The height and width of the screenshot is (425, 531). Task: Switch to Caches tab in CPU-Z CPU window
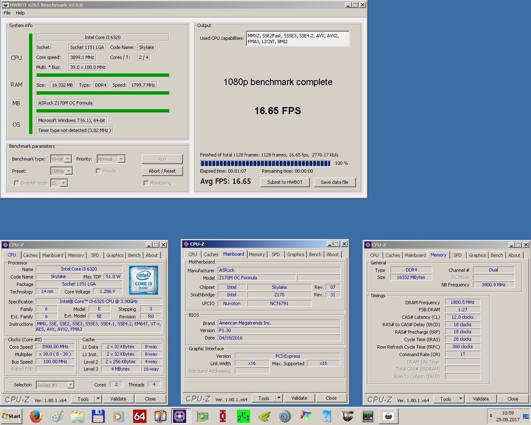[30, 255]
